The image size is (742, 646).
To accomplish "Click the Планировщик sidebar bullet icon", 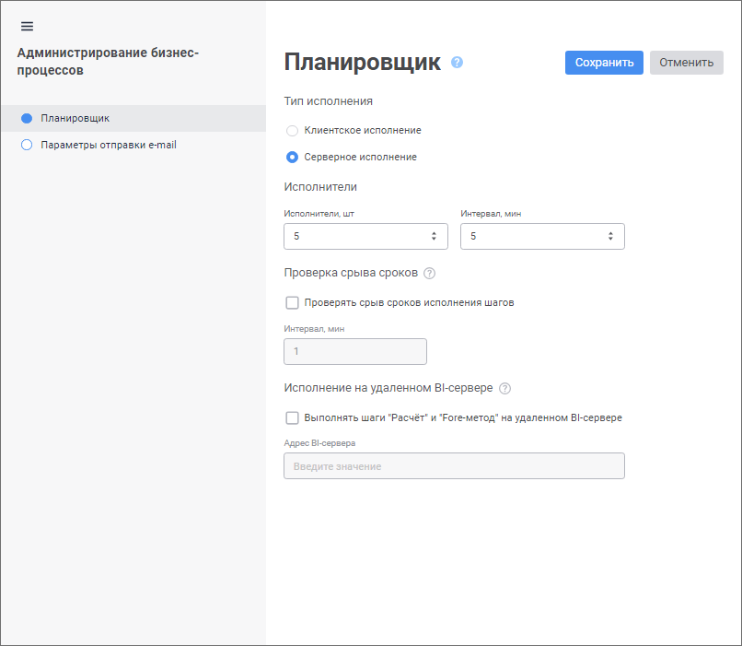I will coord(27,118).
